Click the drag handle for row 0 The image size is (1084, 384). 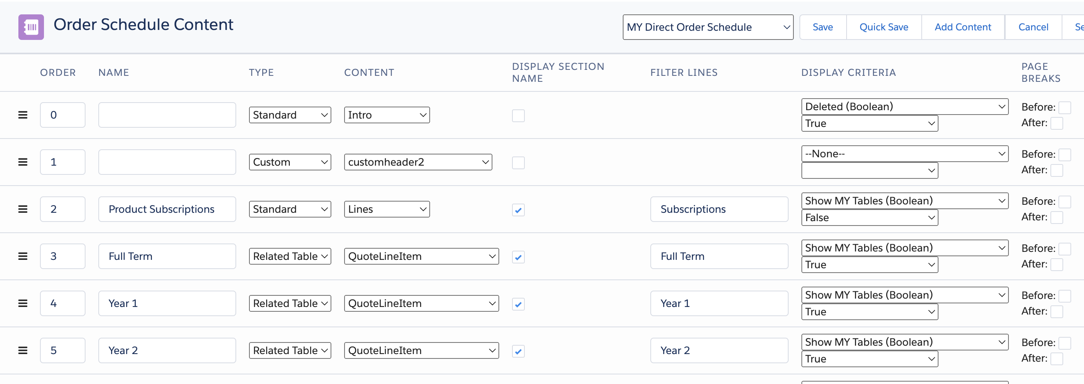(x=23, y=115)
